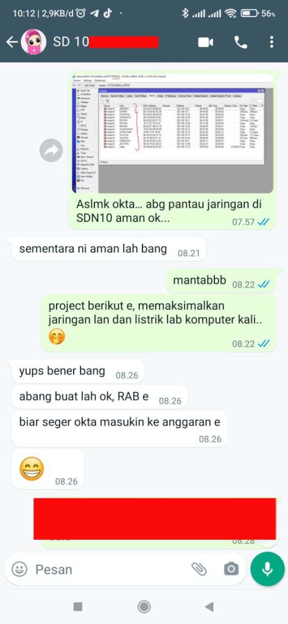Image resolution: width=288 pixels, height=624 pixels.
Task: Tap the back arrow in chat header
Action: (x=12, y=42)
